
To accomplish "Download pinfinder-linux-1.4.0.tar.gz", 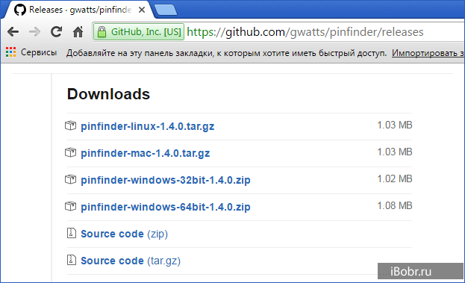I will tap(147, 126).
